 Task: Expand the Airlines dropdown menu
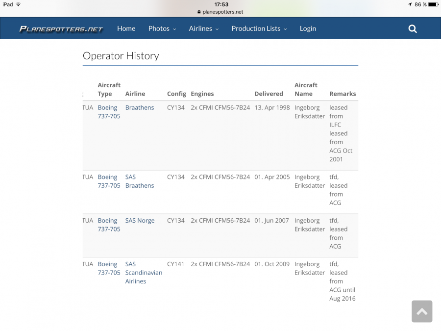(204, 28)
